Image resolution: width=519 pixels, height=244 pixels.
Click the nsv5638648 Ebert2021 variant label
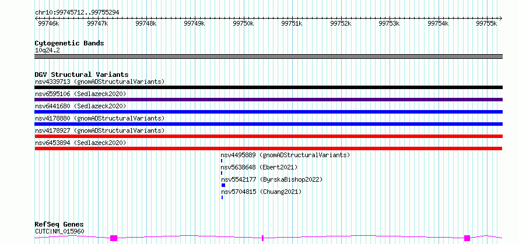tap(259, 167)
